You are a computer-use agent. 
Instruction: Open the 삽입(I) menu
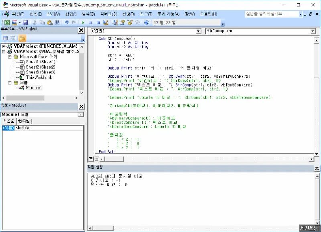(x=71, y=14)
